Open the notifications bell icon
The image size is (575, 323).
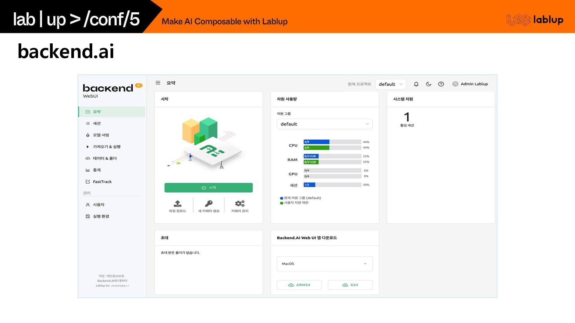tap(416, 84)
